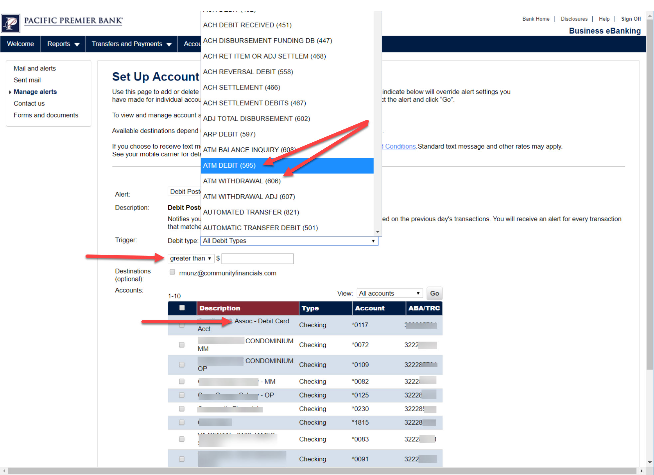Click the dollar amount input field
Screen dimensions: 654x475
coord(257,258)
